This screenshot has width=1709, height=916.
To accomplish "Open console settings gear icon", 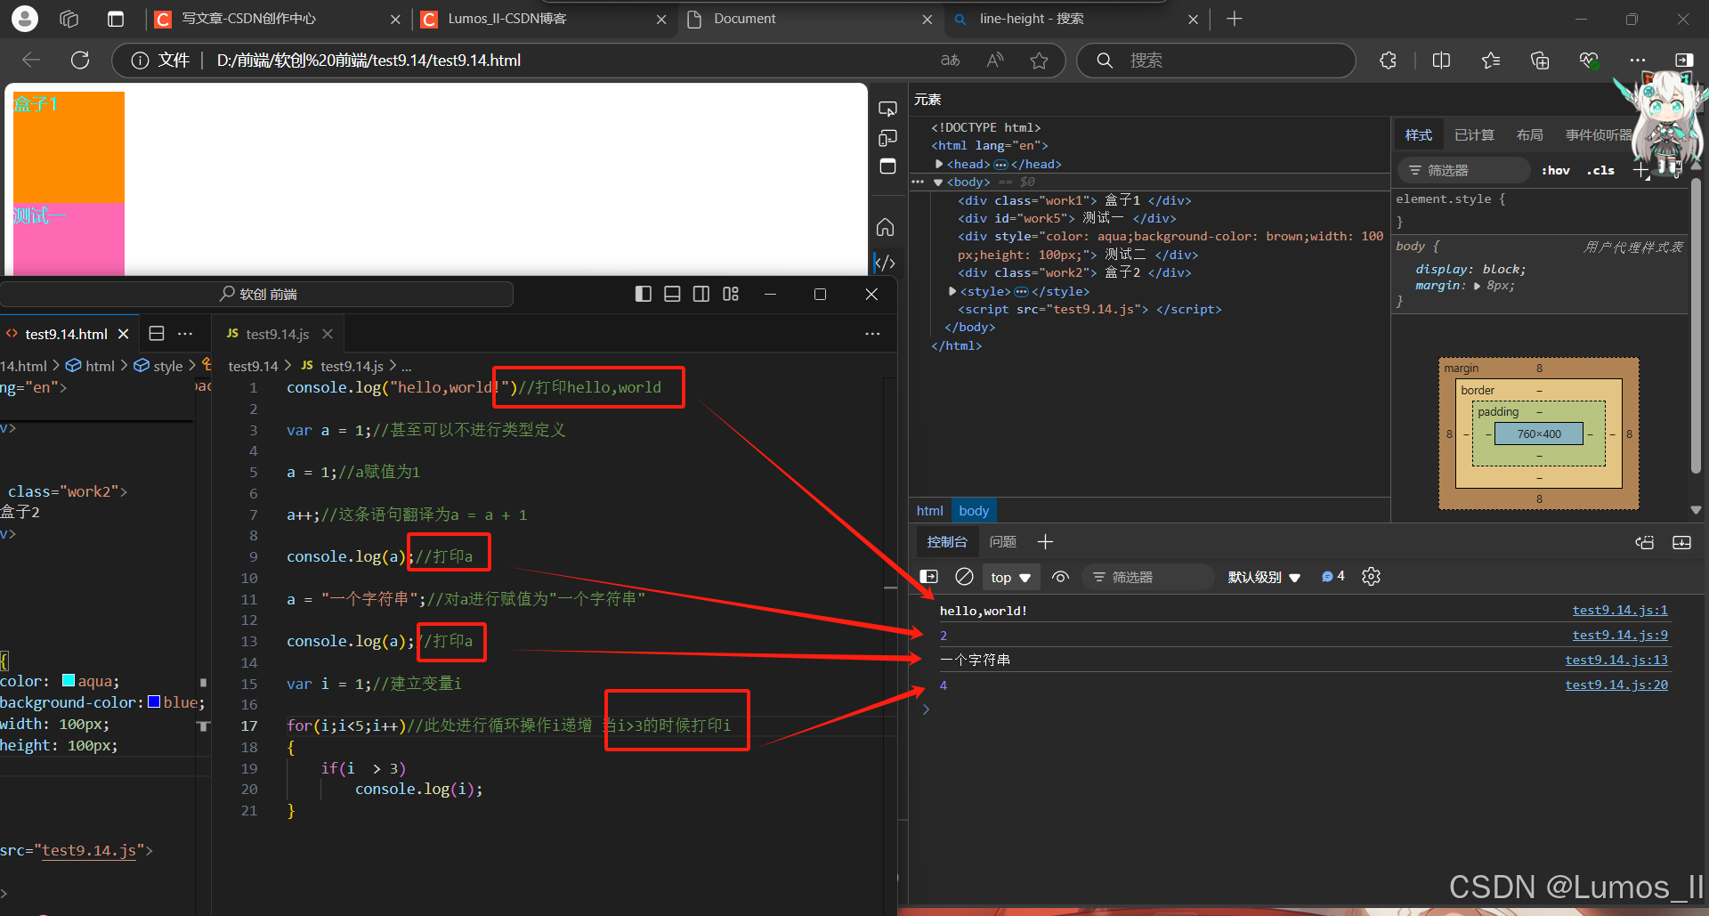I will click(x=1371, y=577).
